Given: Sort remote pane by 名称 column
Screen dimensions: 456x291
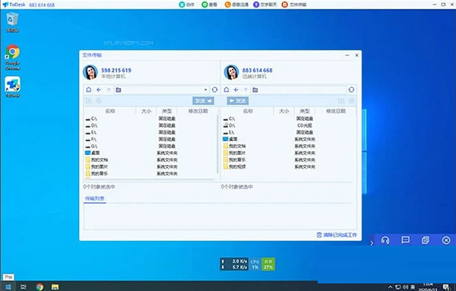Looking at the screenshot, I should point(248,111).
